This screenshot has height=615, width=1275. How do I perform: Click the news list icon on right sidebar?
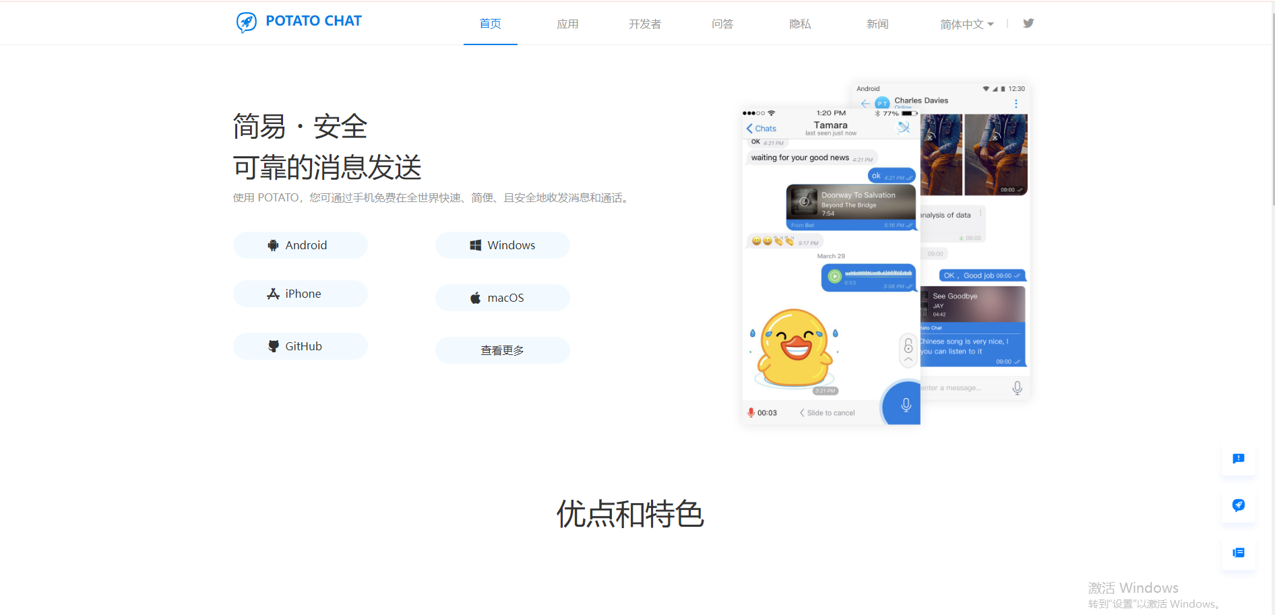[1239, 552]
